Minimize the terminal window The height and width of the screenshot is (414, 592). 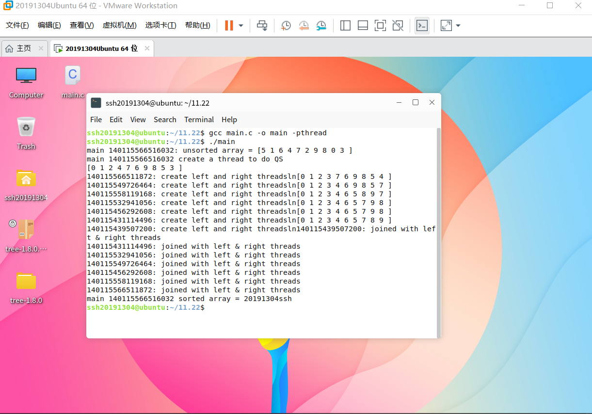(399, 102)
